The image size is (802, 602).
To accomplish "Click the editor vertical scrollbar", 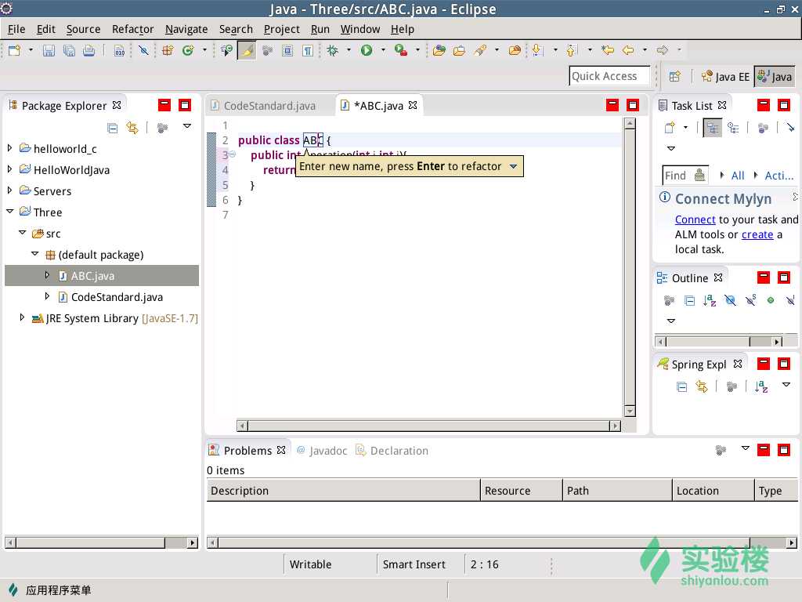I will [630, 267].
